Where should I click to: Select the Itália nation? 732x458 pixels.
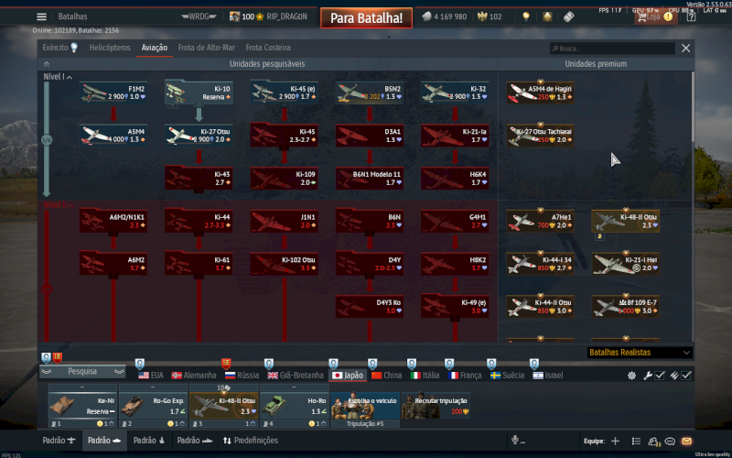425,376
